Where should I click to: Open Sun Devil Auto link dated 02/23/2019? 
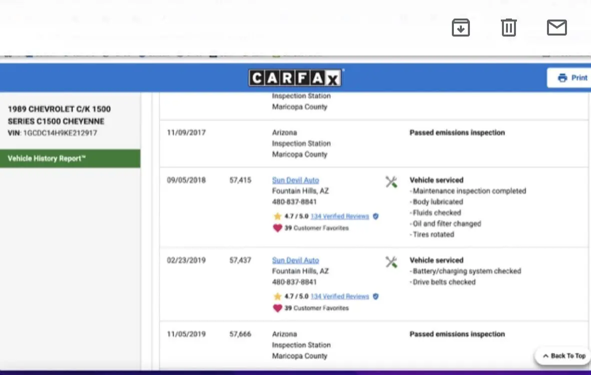(295, 260)
